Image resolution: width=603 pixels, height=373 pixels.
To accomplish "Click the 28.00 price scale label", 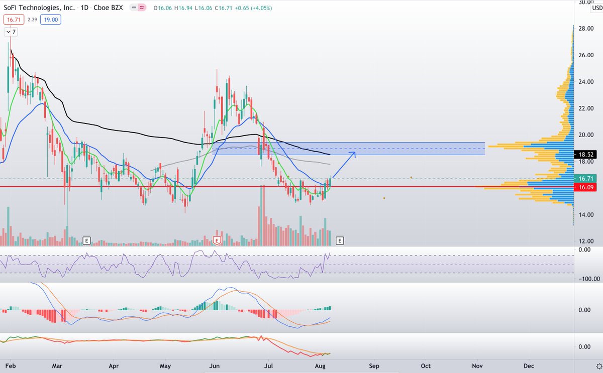I will pyautogui.click(x=586, y=29).
